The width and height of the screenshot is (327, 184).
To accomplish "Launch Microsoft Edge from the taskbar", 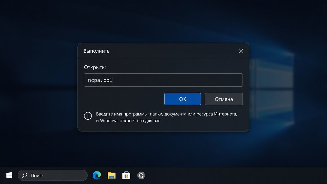I will tap(97, 175).
